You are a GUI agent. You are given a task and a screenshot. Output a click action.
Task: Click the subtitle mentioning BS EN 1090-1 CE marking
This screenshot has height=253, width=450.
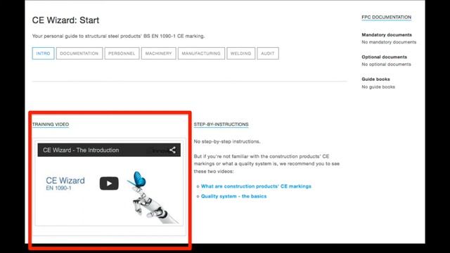(x=118, y=36)
